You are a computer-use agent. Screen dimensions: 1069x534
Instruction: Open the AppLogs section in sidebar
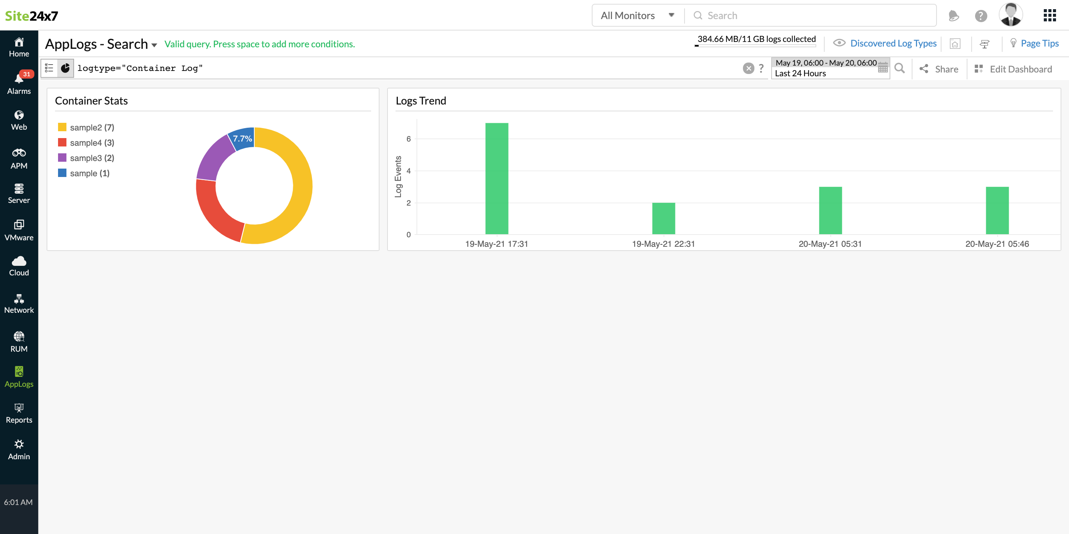[x=19, y=376]
